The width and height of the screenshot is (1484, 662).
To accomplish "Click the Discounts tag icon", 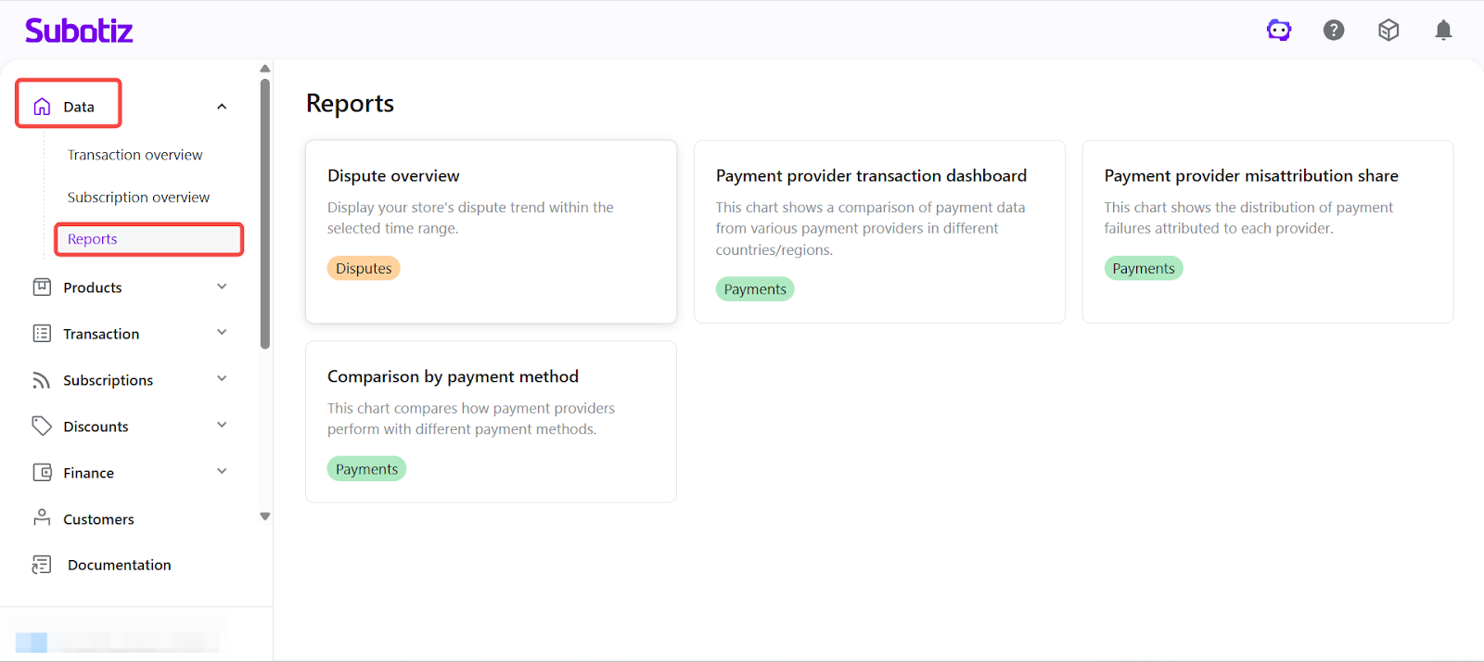I will pyautogui.click(x=42, y=426).
